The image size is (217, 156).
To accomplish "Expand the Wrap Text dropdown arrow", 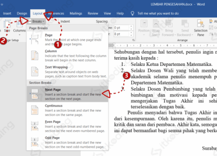I will pyautogui.click(x=159, y=35).
